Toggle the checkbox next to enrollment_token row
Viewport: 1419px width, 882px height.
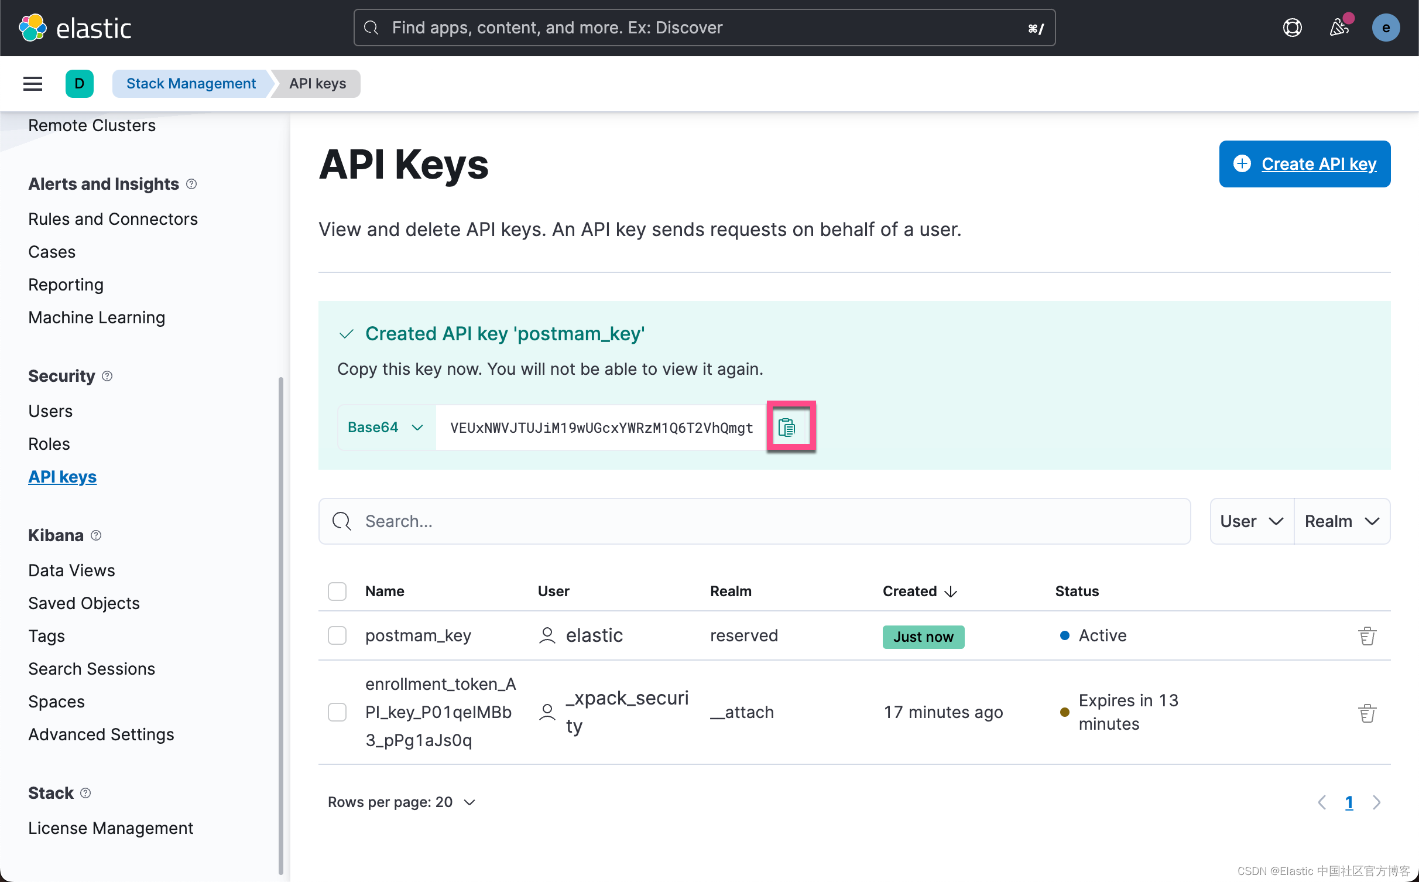(x=336, y=712)
